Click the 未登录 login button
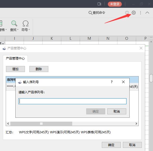This screenshot has width=153, height=151. [x=115, y=4]
